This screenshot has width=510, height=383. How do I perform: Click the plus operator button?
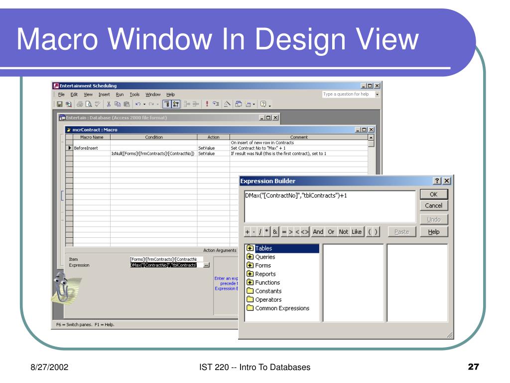[247, 232]
